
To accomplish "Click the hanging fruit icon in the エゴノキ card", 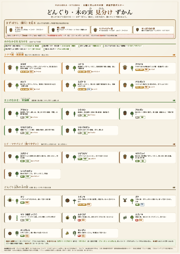I will [x=125, y=218].
